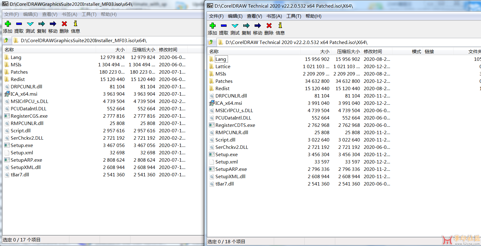Select tBar7.dll name in left window
This screenshot has width=481, height=246.
click(20, 174)
